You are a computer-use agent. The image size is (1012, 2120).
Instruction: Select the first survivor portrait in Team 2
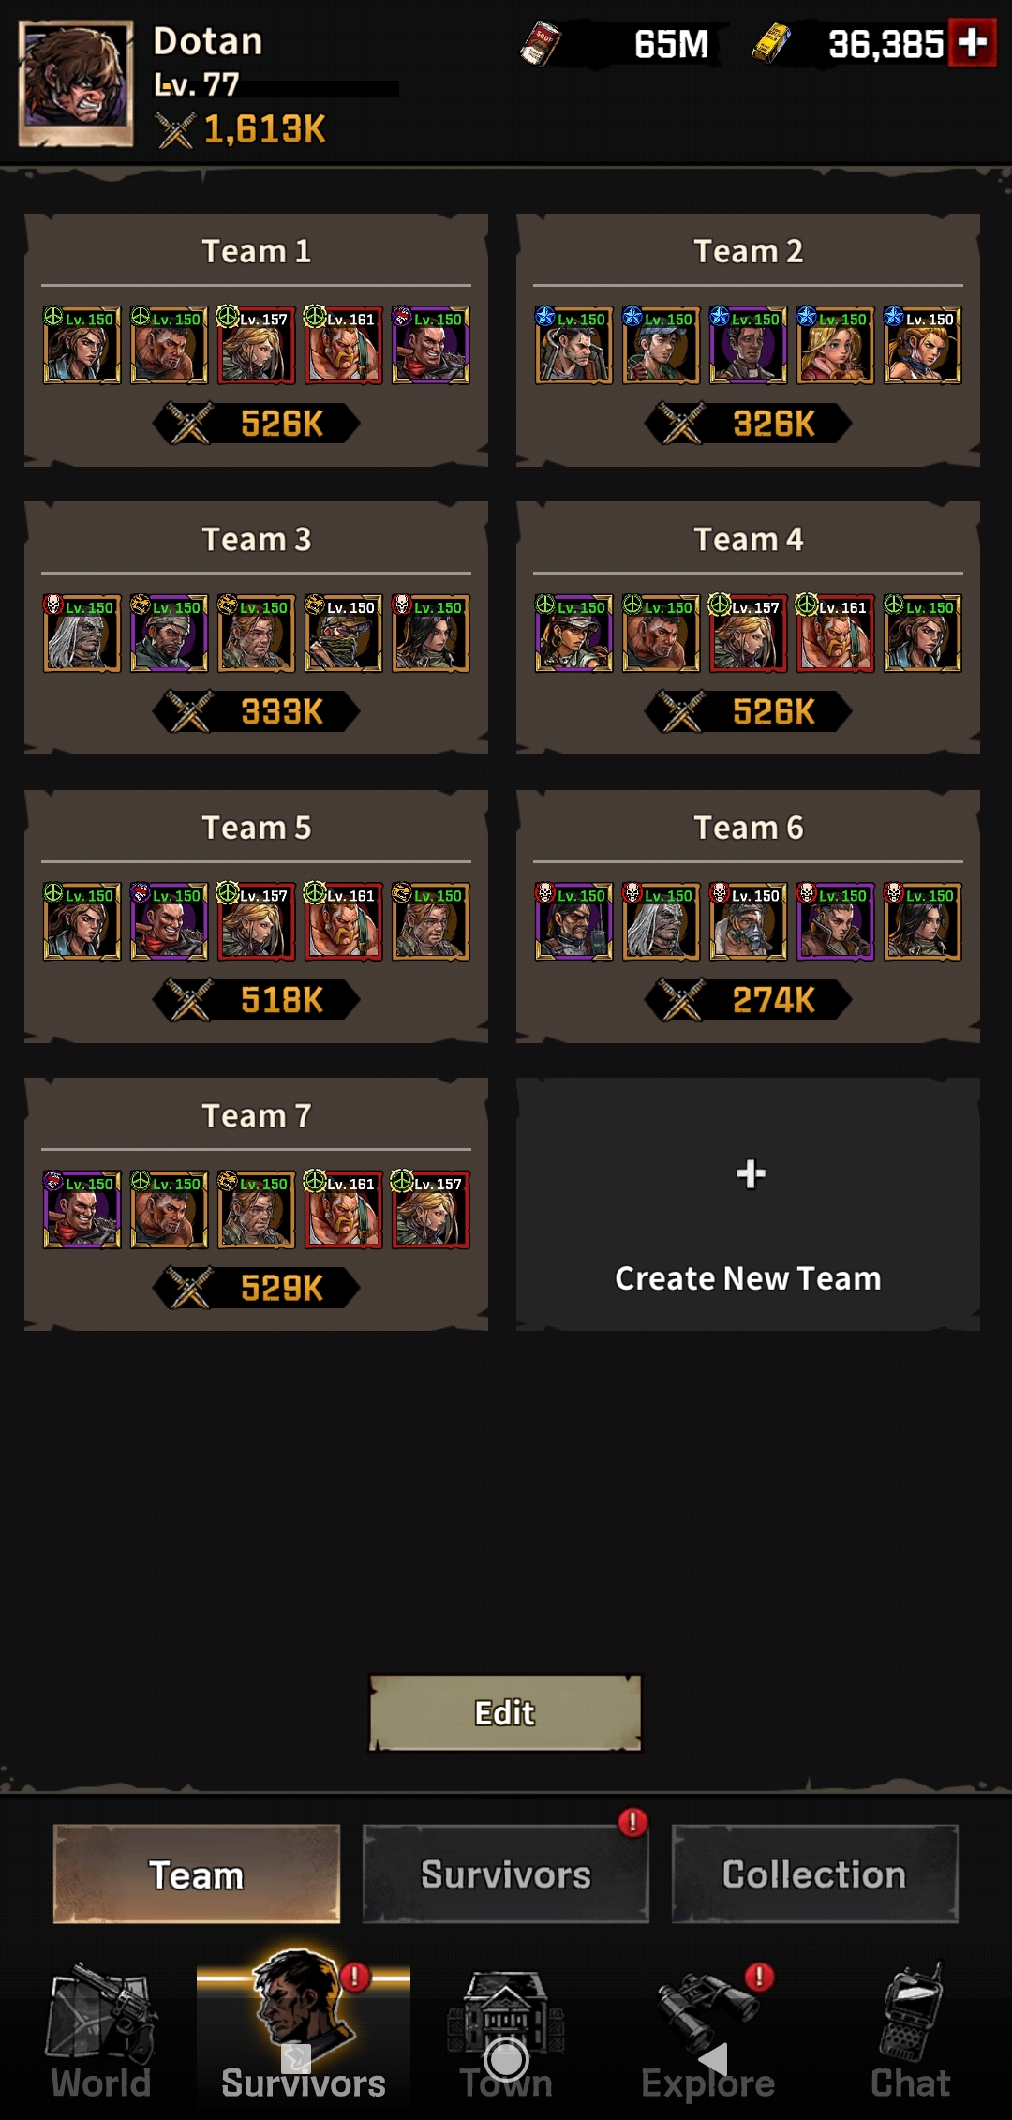[573, 345]
